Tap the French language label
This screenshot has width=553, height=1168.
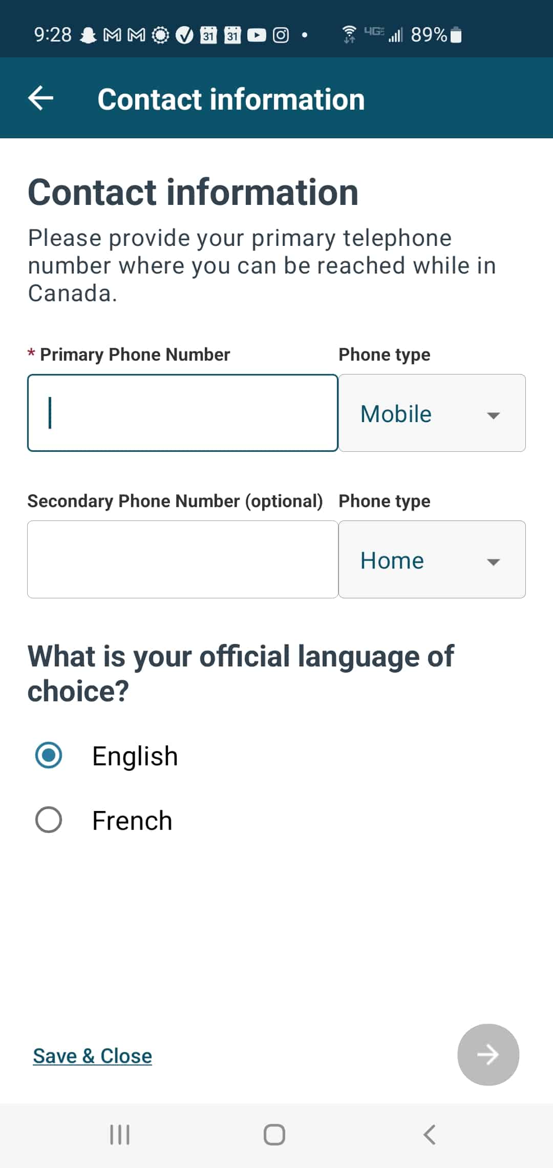[x=132, y=820]
